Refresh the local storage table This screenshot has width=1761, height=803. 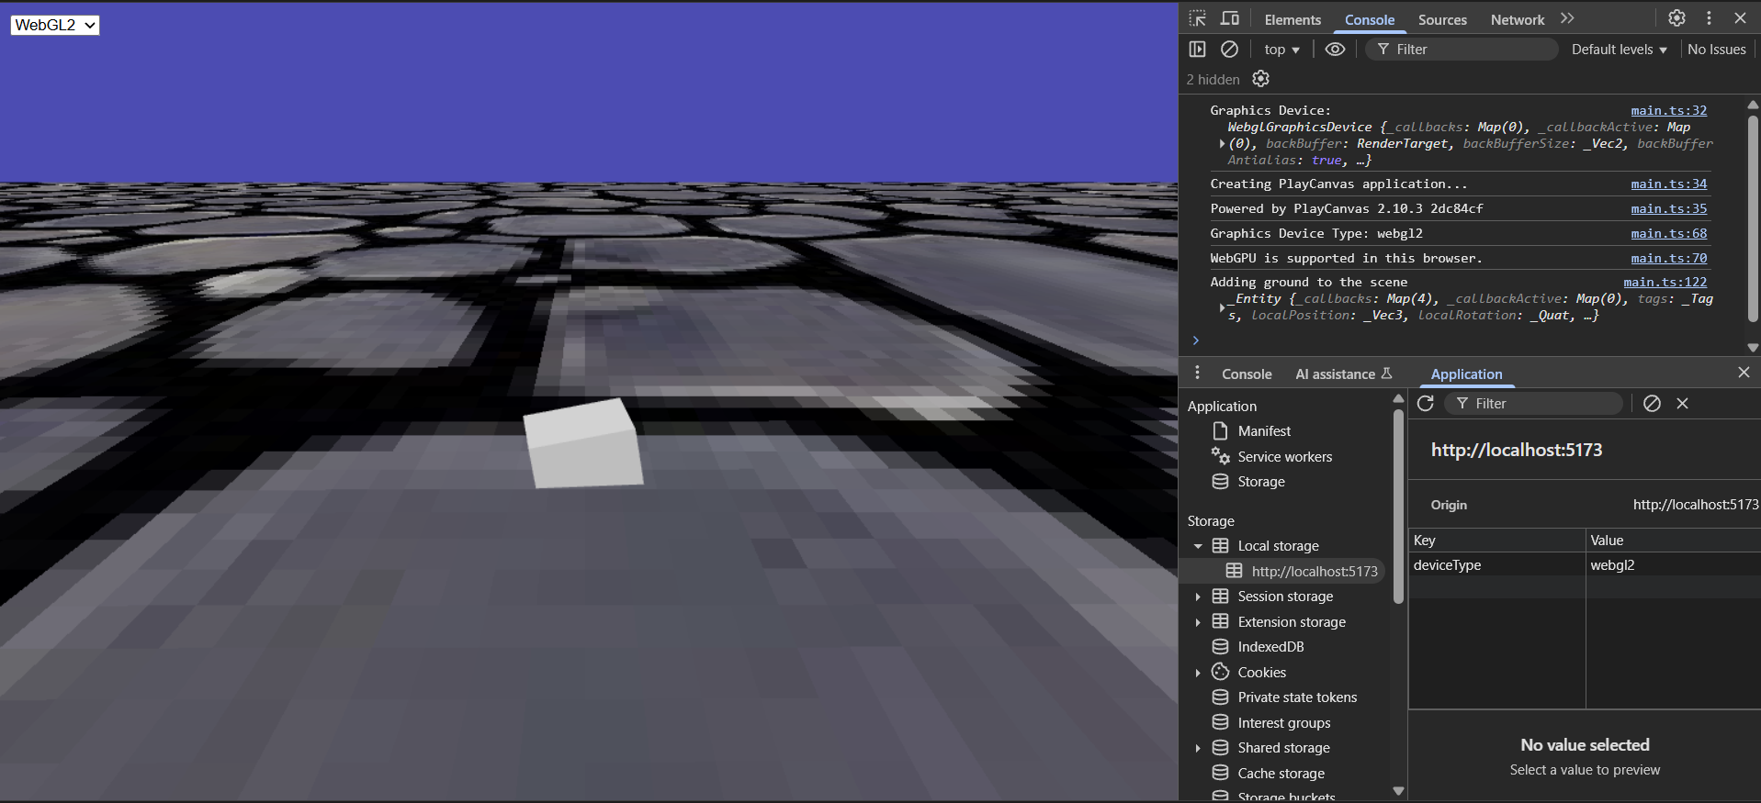(x=1425, y=404)
